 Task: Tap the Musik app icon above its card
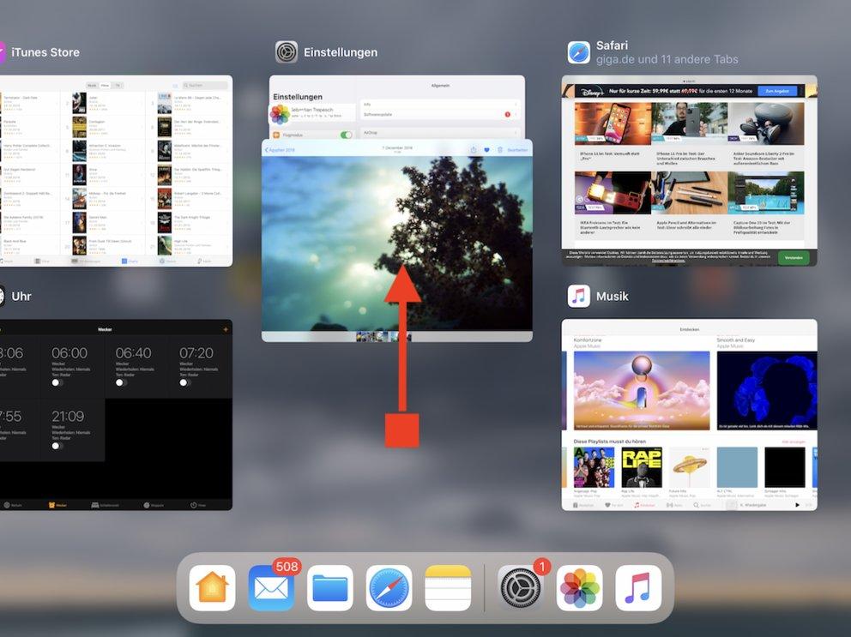578,297
